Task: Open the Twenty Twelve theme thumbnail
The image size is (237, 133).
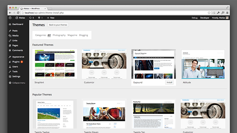Action: coord(55,114)
